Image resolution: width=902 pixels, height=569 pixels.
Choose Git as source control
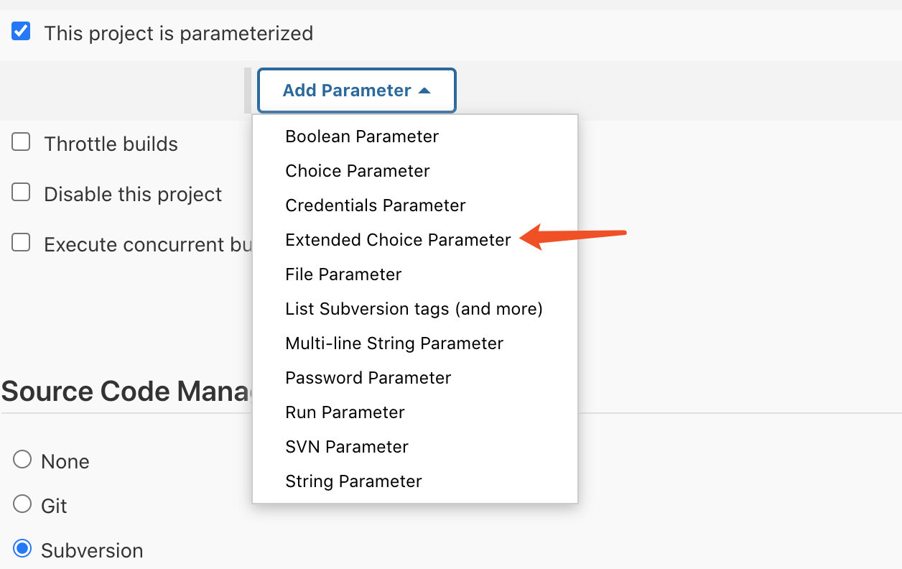[22, 504]
